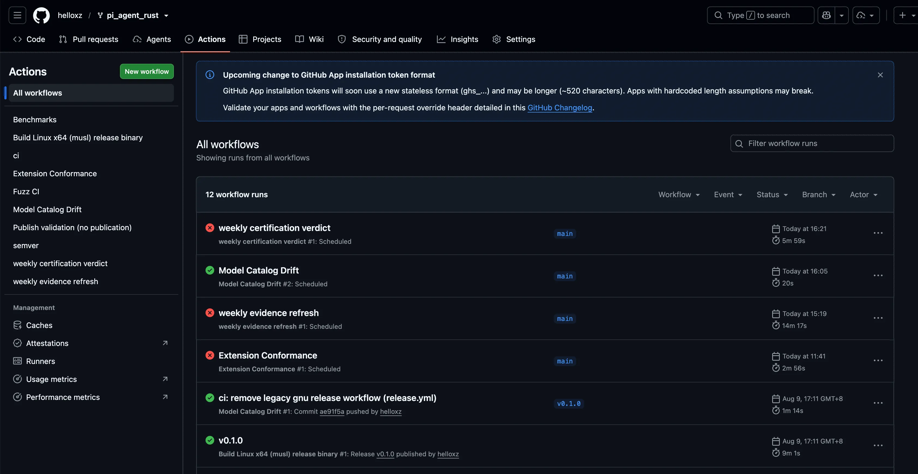Open the global navigation hamburger menu
The height and width of the screenshot is (474, 918).
click(17, 15)
